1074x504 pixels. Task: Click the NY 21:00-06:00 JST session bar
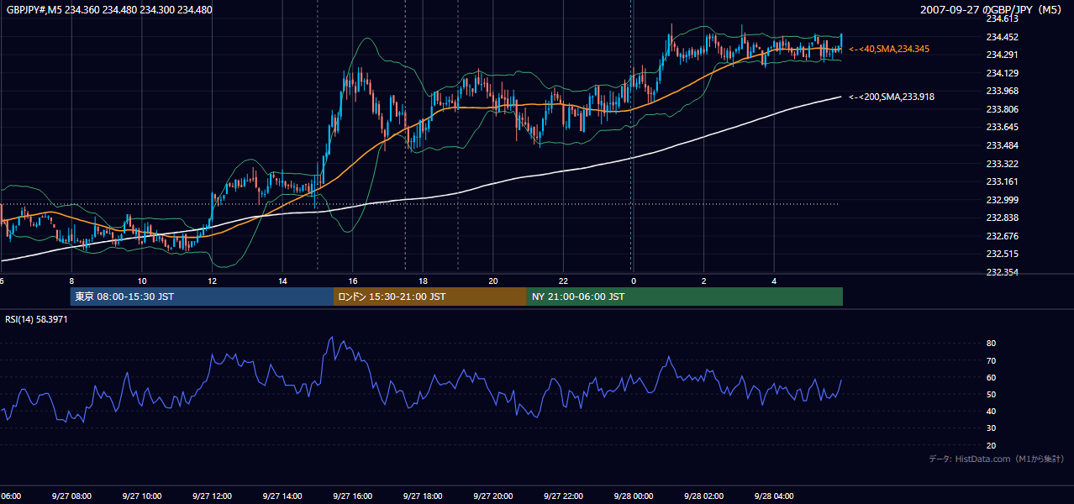pos(685,297)
